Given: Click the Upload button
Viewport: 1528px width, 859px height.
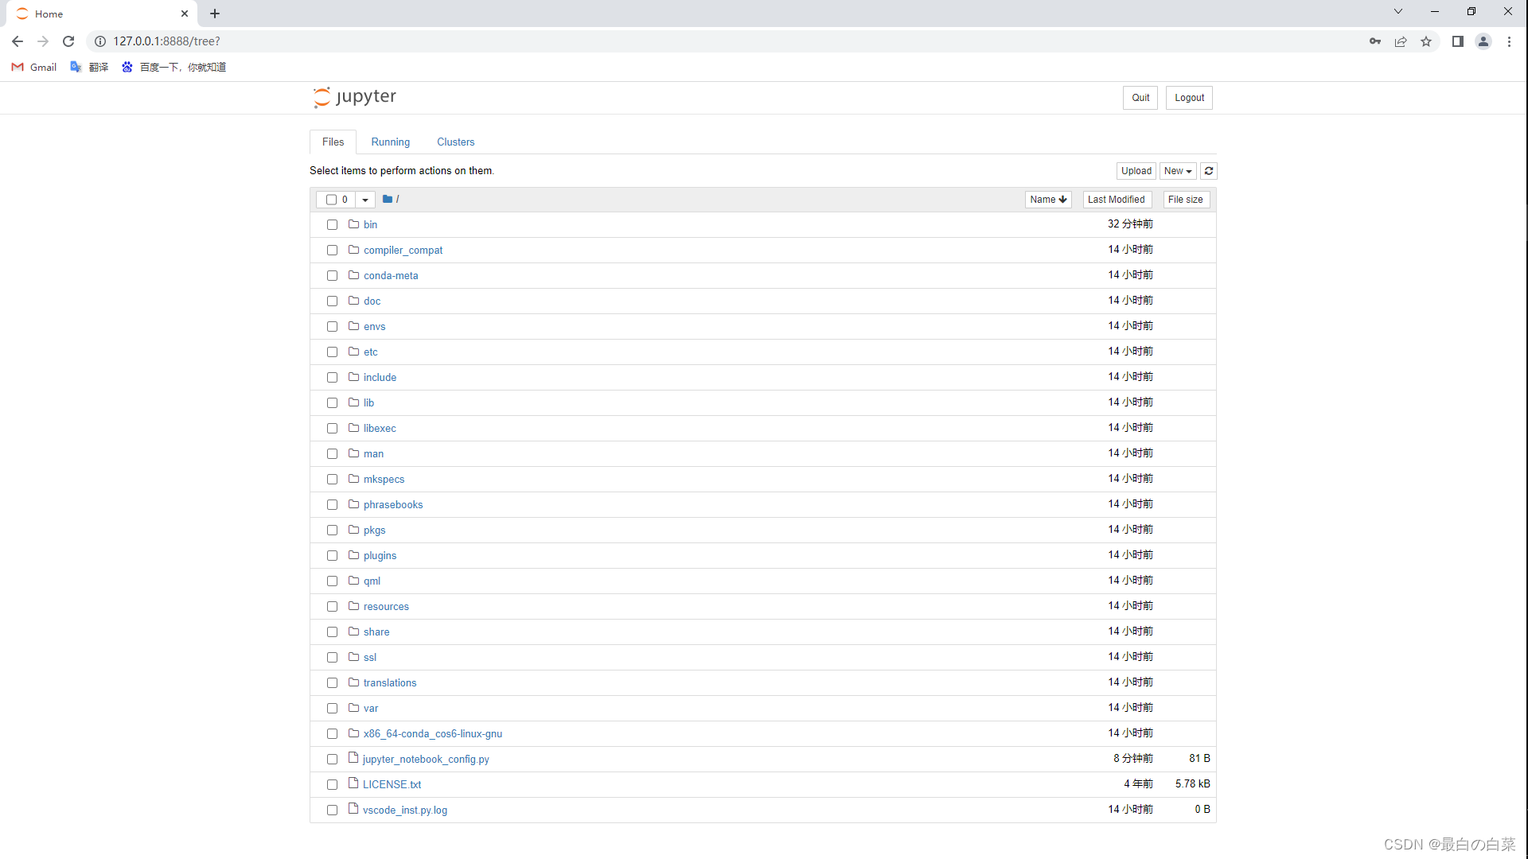Looking at the screenshot, I should point(1136,171).
